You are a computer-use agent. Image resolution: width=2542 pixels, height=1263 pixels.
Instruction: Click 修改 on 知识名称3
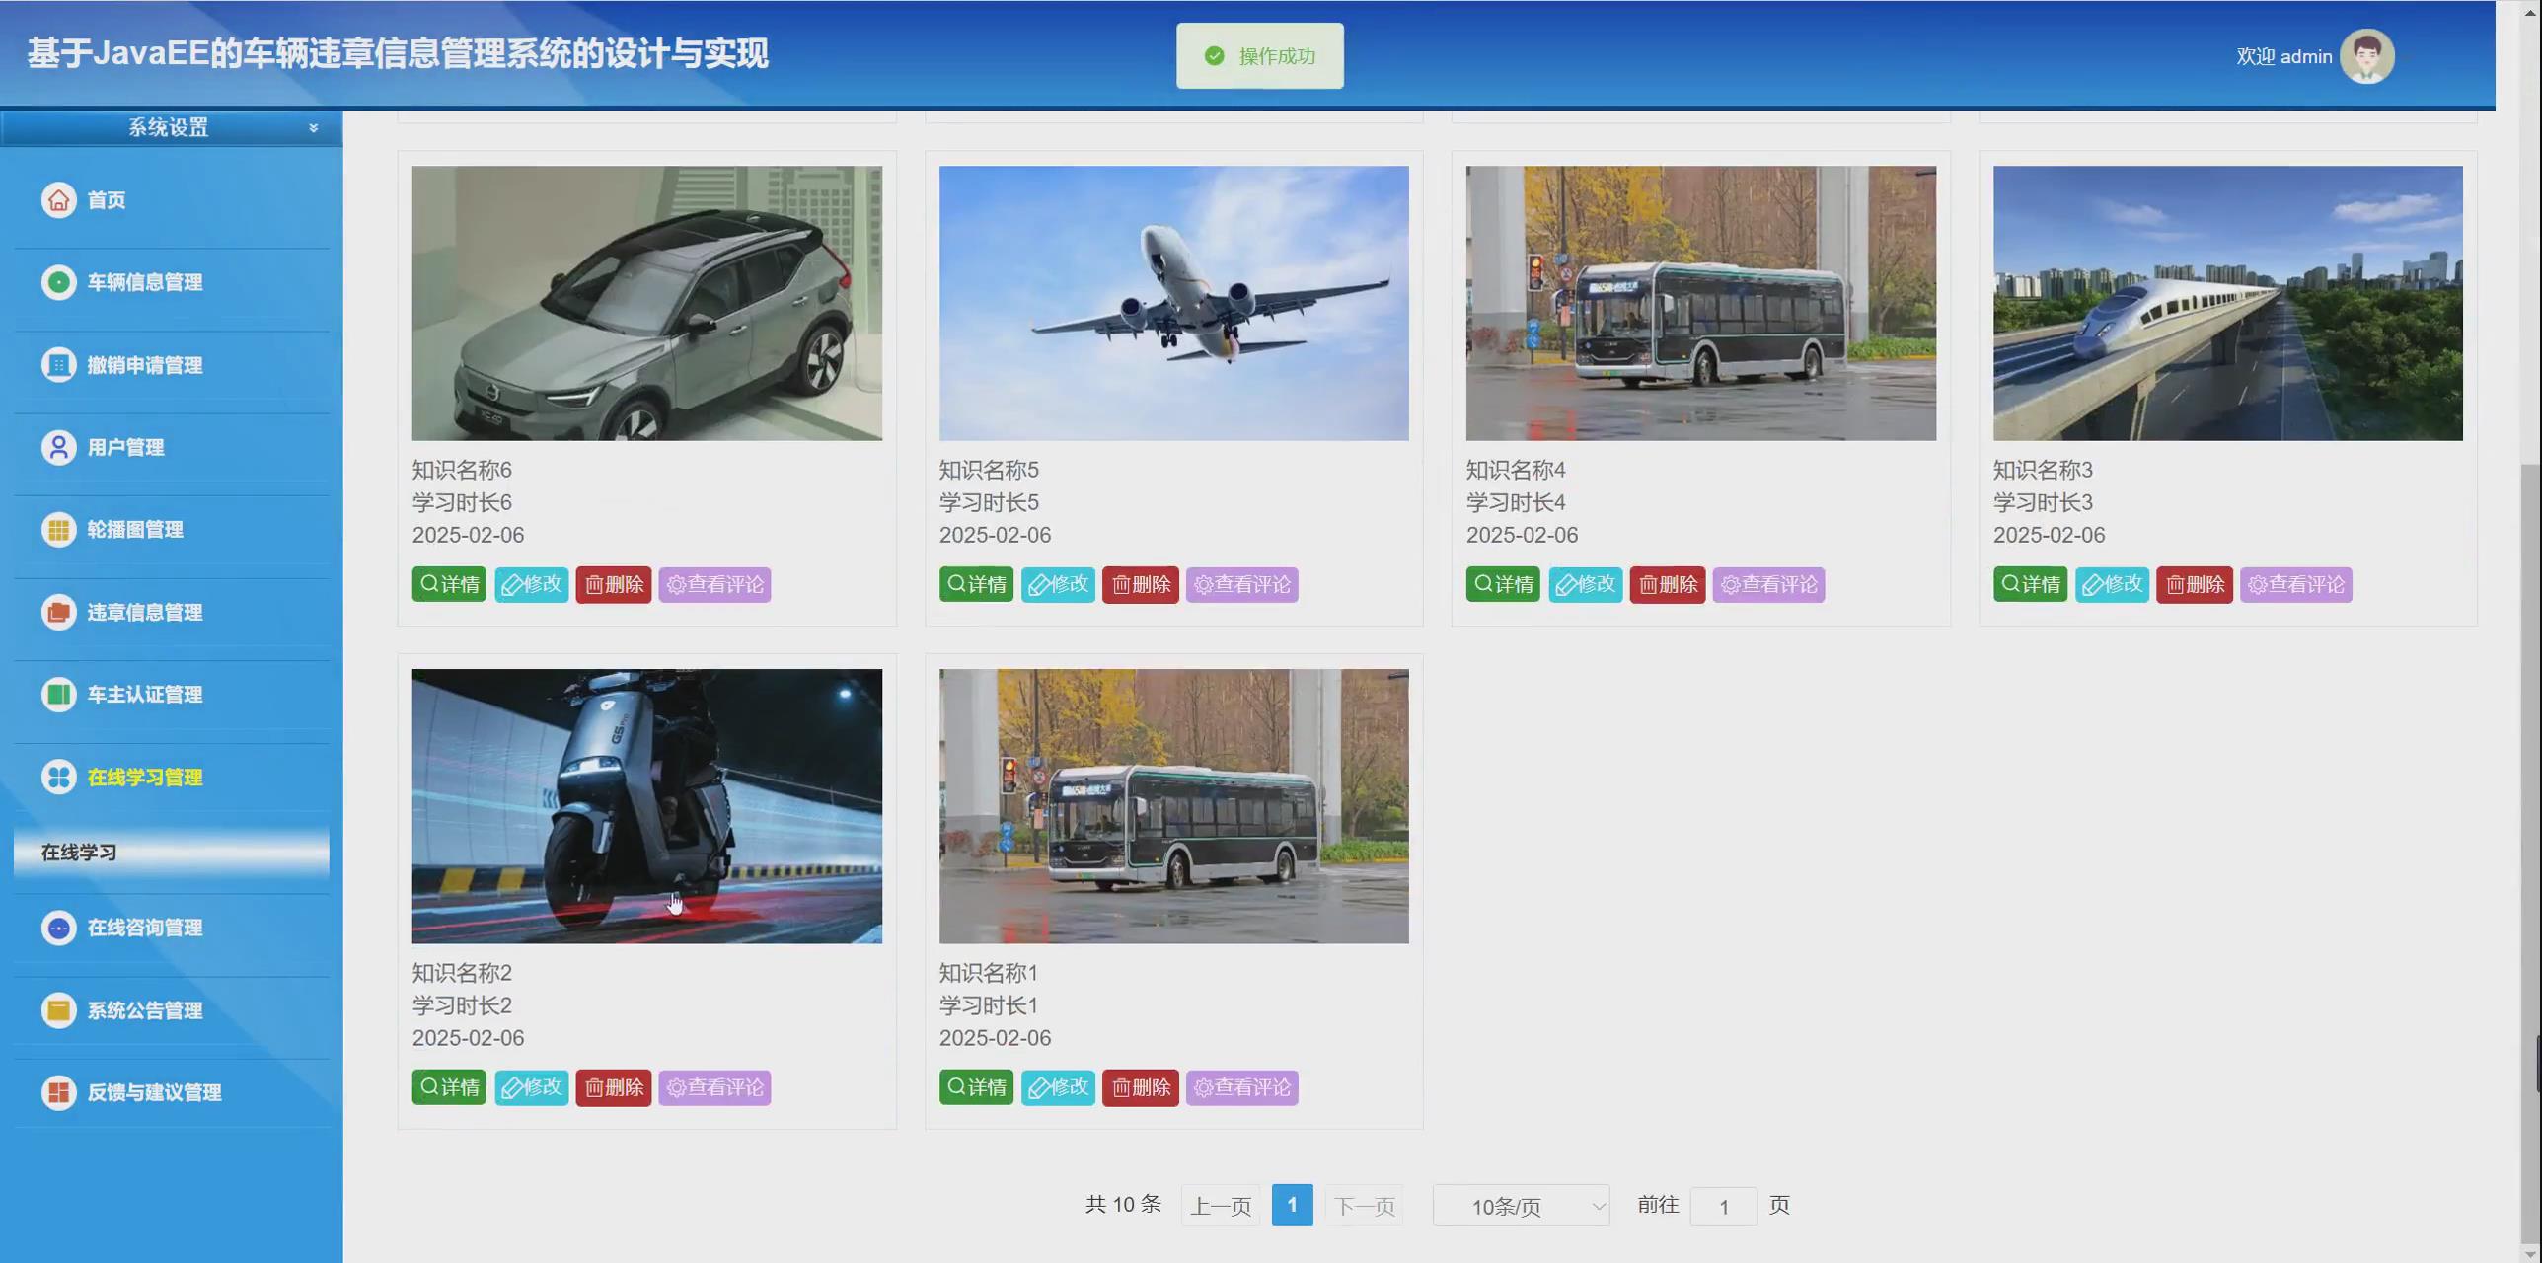point(2112,583)
